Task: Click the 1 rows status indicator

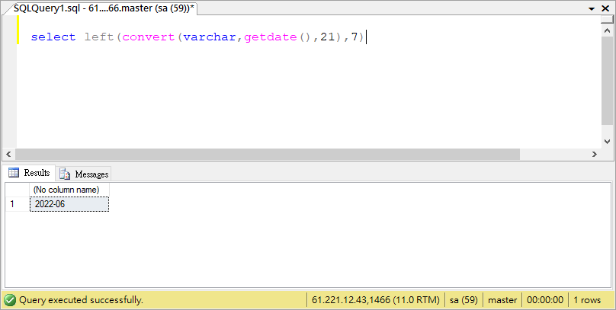Action: coord(587,300)
